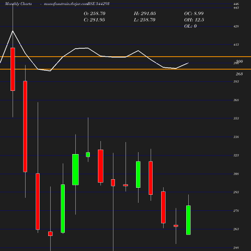Click the 383 price axis label

click(x=236, y=81)
